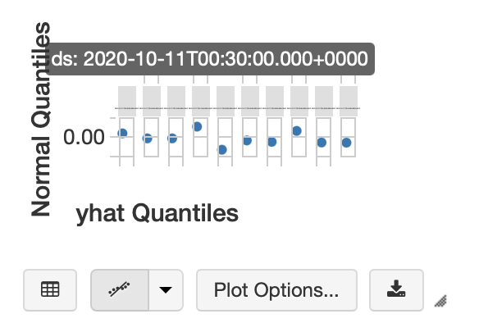This screenshot has width=479, height=323.
Task: Select the blue dot in second panel
Action: tap(148, 139)
